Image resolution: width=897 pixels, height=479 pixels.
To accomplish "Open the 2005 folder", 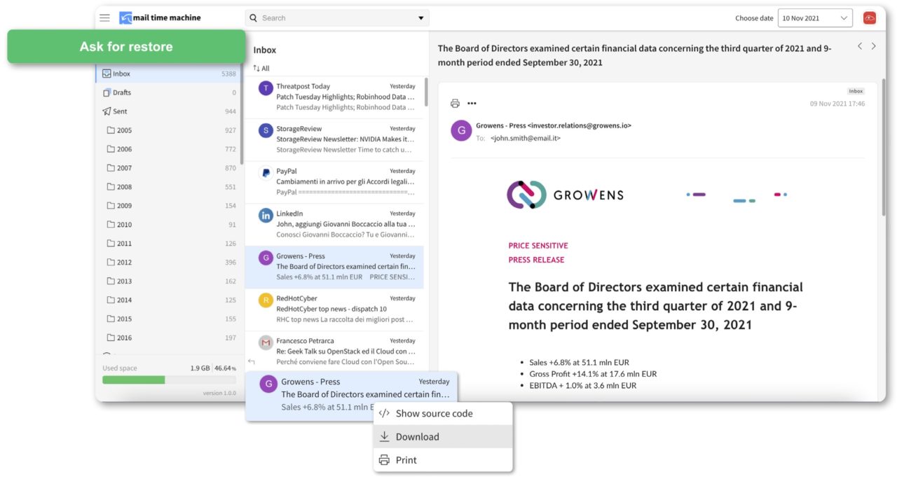I will click(x=168, y=130).
